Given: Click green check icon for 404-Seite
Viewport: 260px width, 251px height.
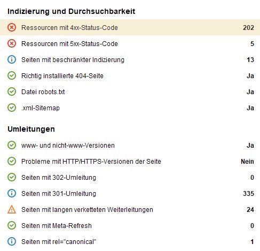Looking at the screenshot, I should pos(12,75).
